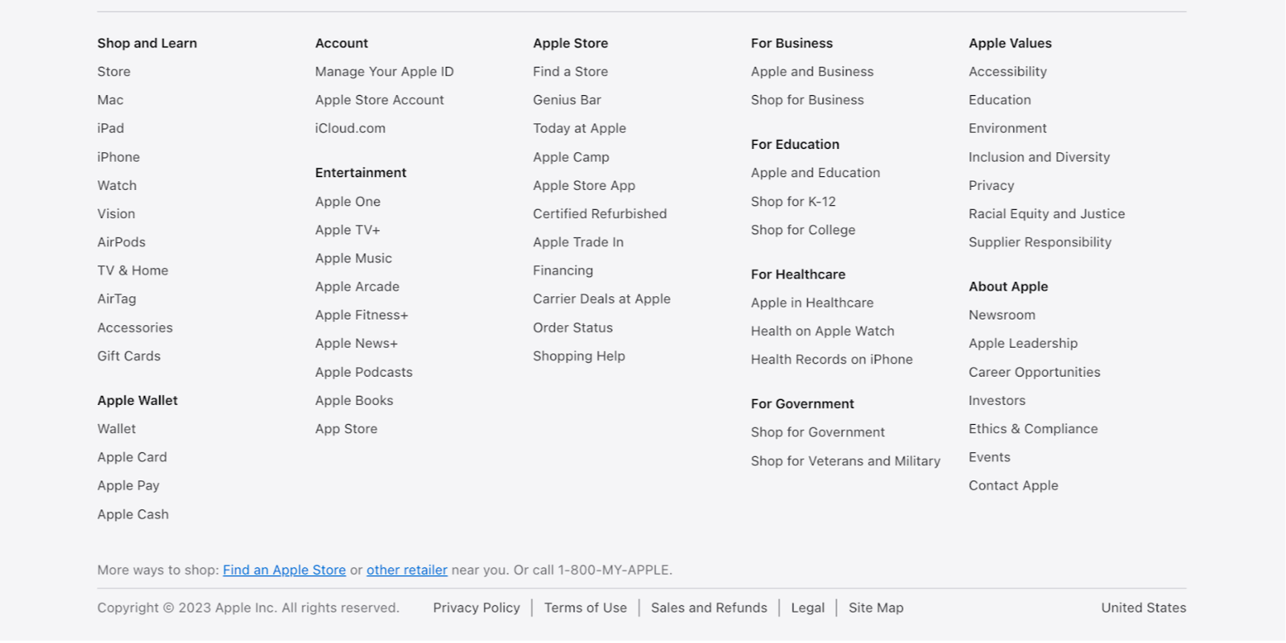Open Privacy link under Apple Values

(x=991, y=185)
